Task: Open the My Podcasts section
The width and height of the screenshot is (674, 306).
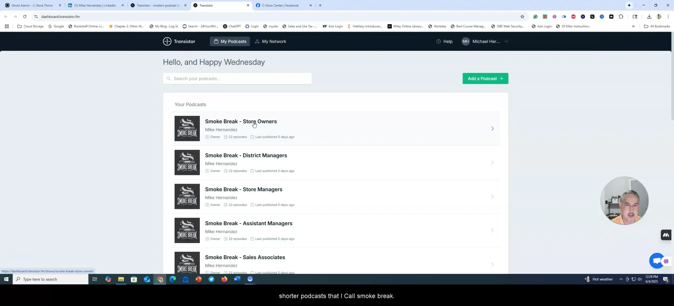Action: [x=230, y=41]
